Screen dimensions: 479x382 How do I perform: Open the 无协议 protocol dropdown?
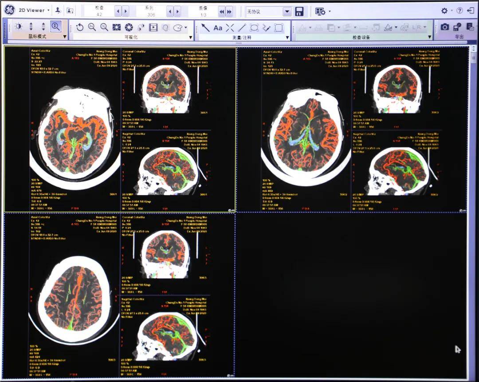coord(287,12)
